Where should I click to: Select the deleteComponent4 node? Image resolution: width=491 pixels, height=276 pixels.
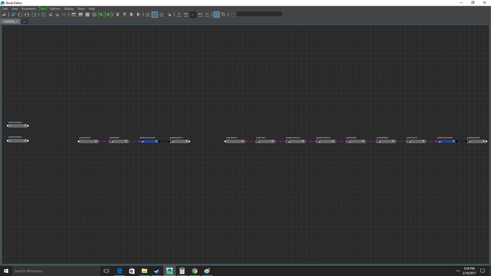(148, 141)
